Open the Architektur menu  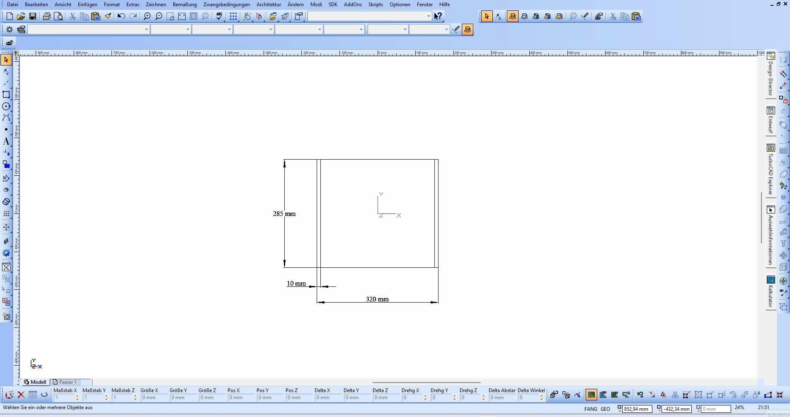[x=269, y=5]
